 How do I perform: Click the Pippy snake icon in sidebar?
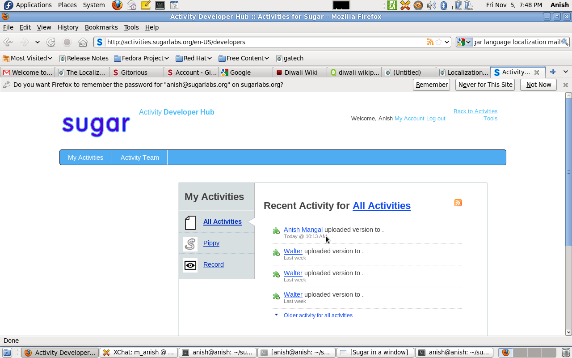pos(190,244)
